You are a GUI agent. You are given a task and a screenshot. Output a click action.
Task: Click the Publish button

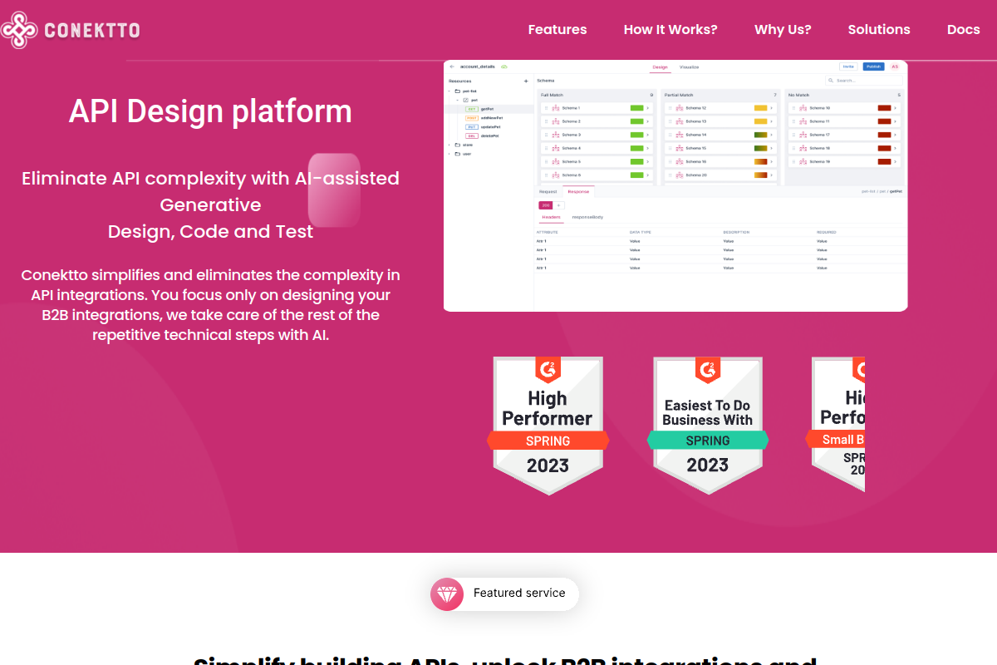coord(873,66)
